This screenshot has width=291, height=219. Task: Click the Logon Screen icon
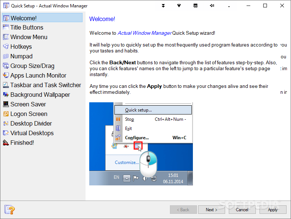coord(6,114)
